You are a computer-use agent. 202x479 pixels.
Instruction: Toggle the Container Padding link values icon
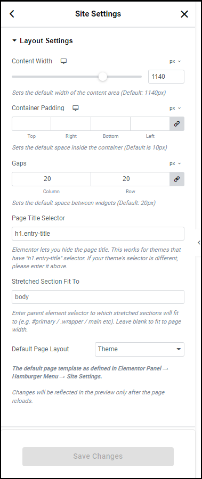tap(177, 123)
